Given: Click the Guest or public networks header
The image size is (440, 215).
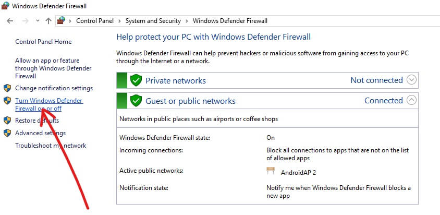Looking at the screenshot, I should pyautogui.click(x=190, y=101).
